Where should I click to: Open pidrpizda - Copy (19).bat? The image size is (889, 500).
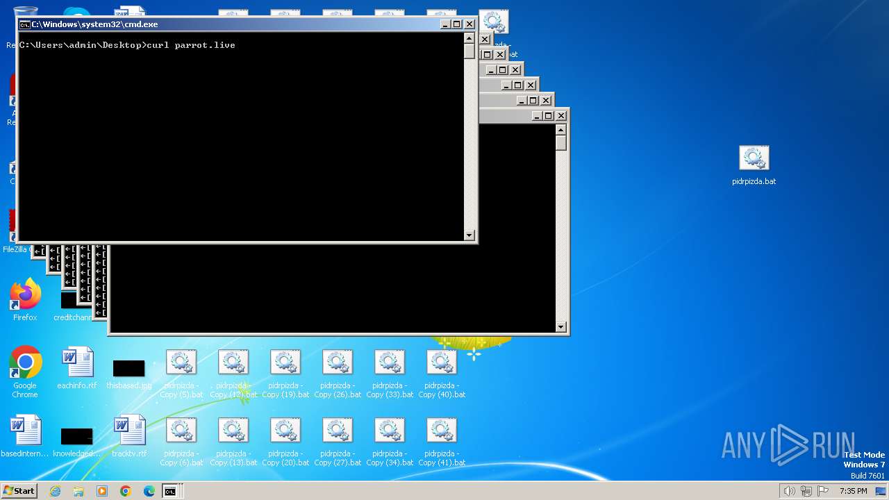coord(285,374)
